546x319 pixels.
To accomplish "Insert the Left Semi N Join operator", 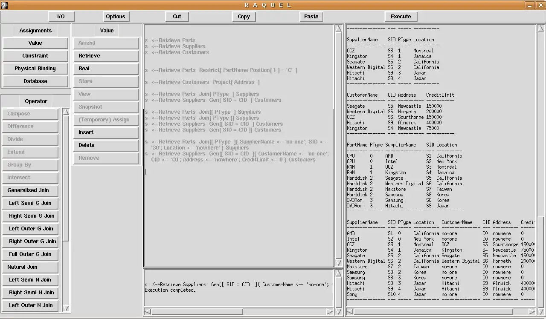I will pos(30,280).
